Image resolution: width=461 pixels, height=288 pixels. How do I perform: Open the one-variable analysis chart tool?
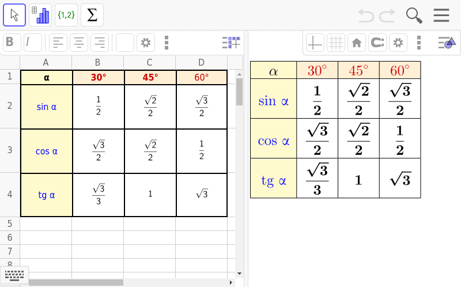point(40,15)
